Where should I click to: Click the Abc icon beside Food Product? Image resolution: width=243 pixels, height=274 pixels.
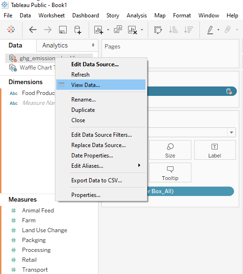click(14, 94)
